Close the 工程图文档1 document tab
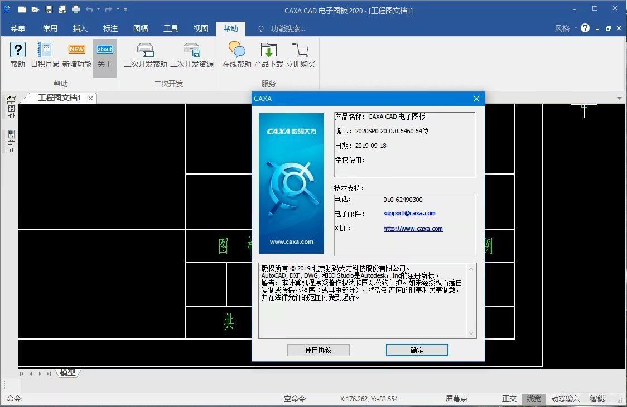The image size is (627, 407). 91,98
